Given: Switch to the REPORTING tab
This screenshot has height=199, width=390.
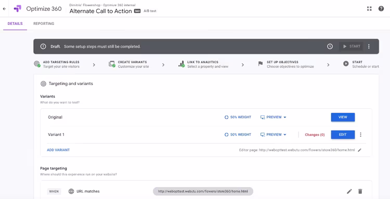Looking at the screenshot, I should tap(44, 24).
